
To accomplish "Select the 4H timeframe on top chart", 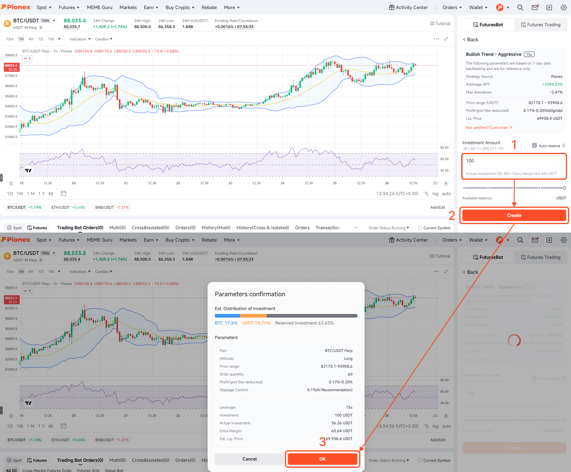I will point(31,39).
